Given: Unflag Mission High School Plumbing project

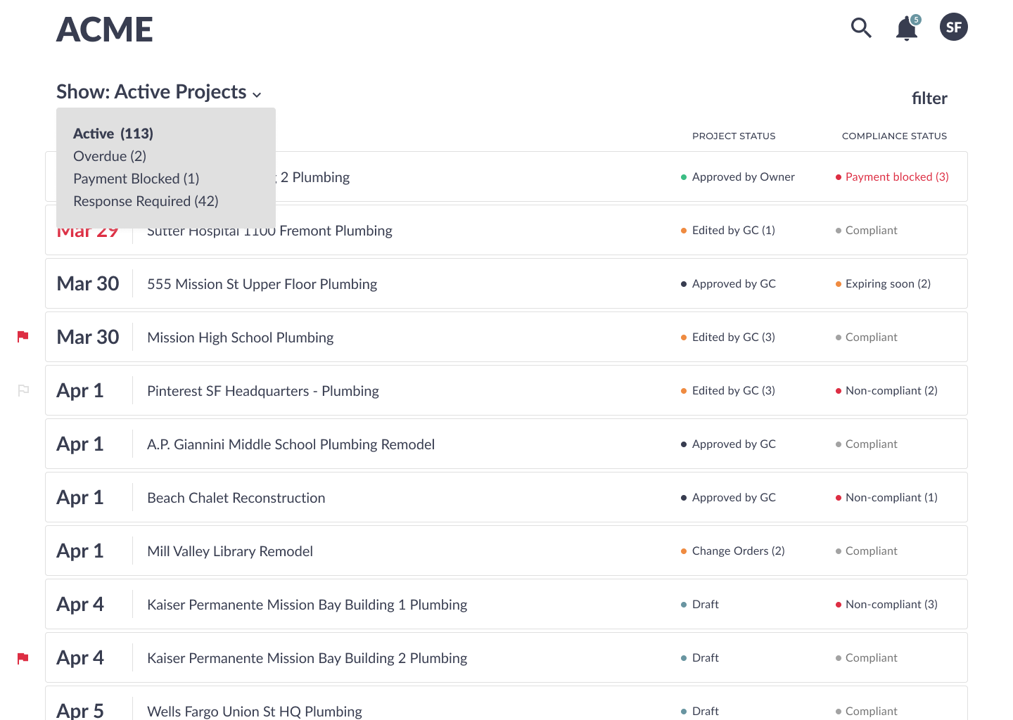Looking at the screenshot, I should tap(23, 337).
